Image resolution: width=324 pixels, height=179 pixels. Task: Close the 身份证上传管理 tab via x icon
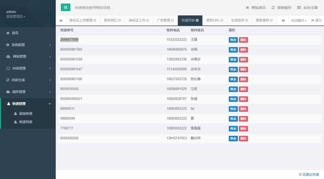95,20
